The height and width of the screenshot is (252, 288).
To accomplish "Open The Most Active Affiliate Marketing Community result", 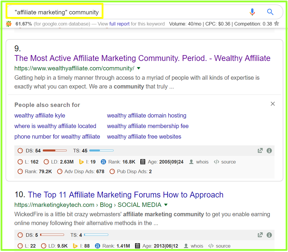I will pyautogui.click(x=142, y=58).
